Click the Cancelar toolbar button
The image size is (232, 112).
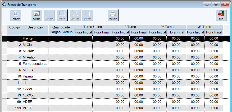pos(75,15)
